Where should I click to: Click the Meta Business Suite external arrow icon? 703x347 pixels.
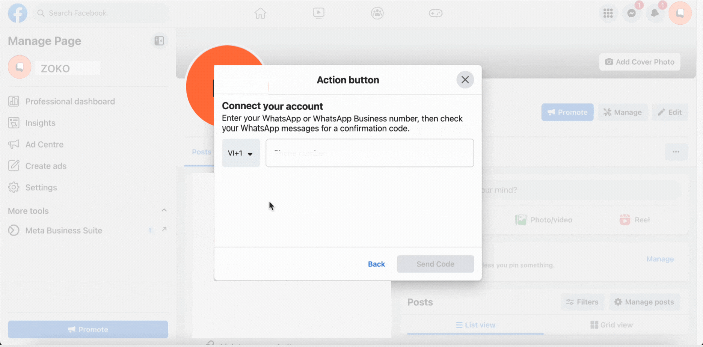click(164, 229)
